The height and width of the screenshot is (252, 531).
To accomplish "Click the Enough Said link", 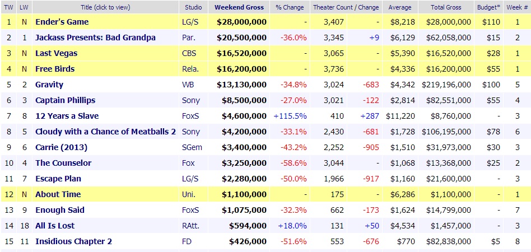I will (x=60, y=210).
